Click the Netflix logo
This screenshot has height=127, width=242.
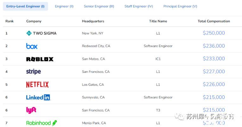click(37, 85)
